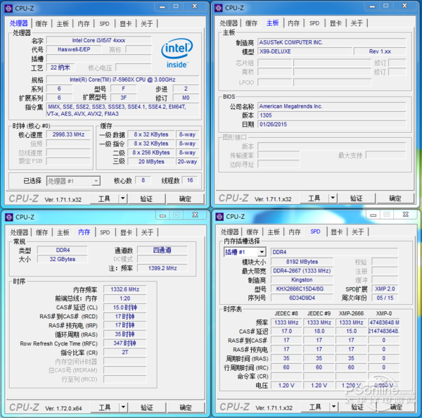
Task: Click the Rev 1.xx board revision field
Action: [380, 51]
